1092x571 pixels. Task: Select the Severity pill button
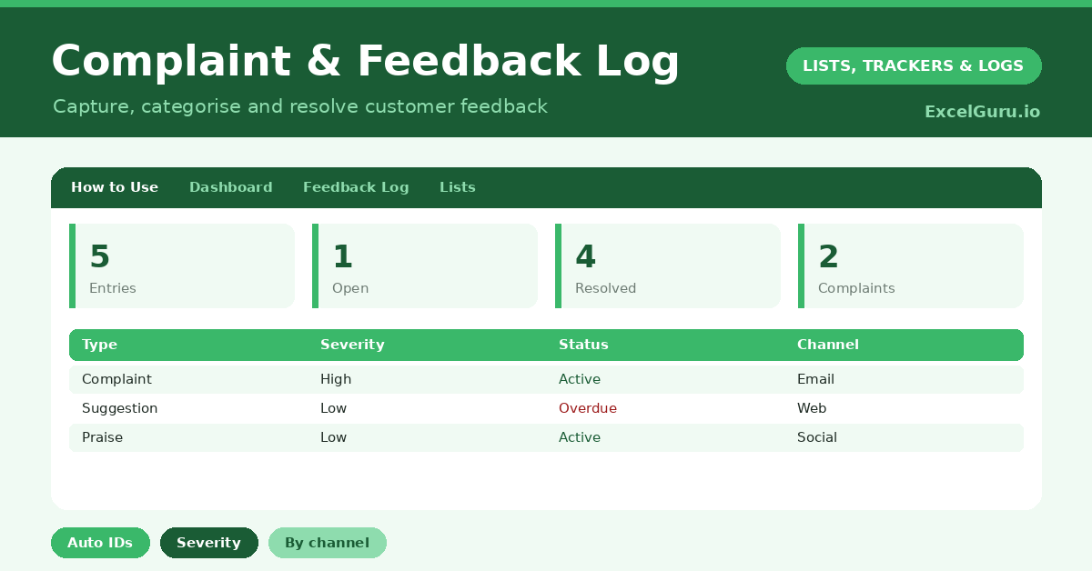[x=209, y=543]
